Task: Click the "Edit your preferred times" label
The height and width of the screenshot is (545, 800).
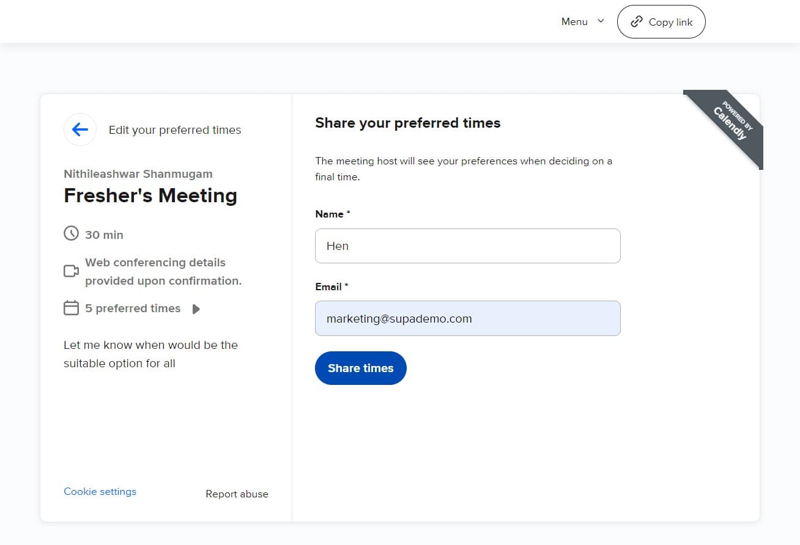Action: pos(175,130)
